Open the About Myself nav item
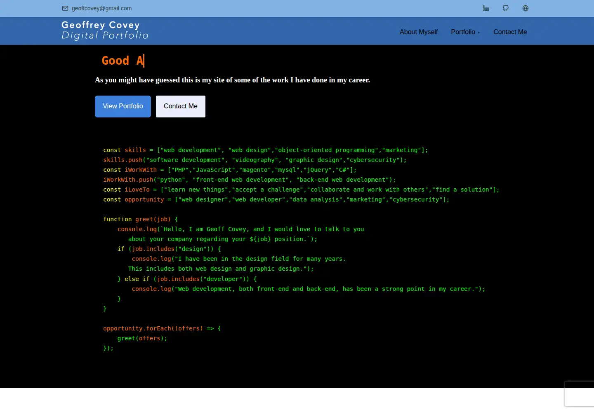Image resolution: width=594 pixels, height=412 pixels. (419, 32)
